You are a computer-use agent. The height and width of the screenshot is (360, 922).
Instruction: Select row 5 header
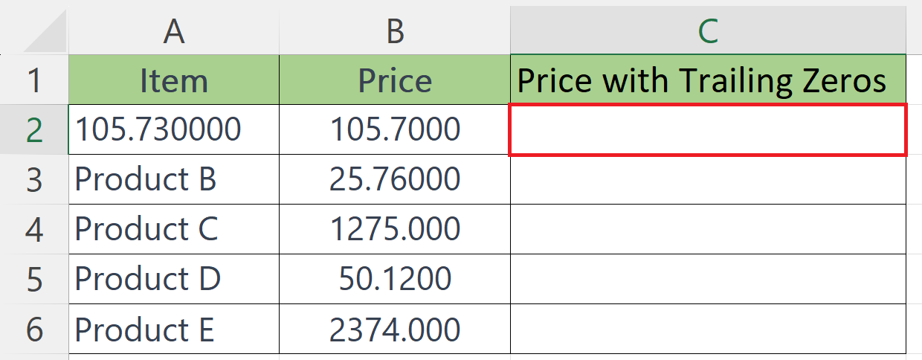(34, 279)
